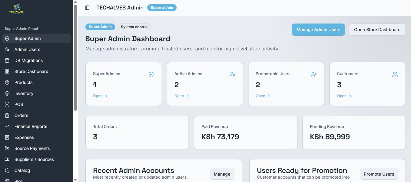Click the Inventory layers icon
The image size is (411, 182).
pyautogui.click(x=7, y=93)
